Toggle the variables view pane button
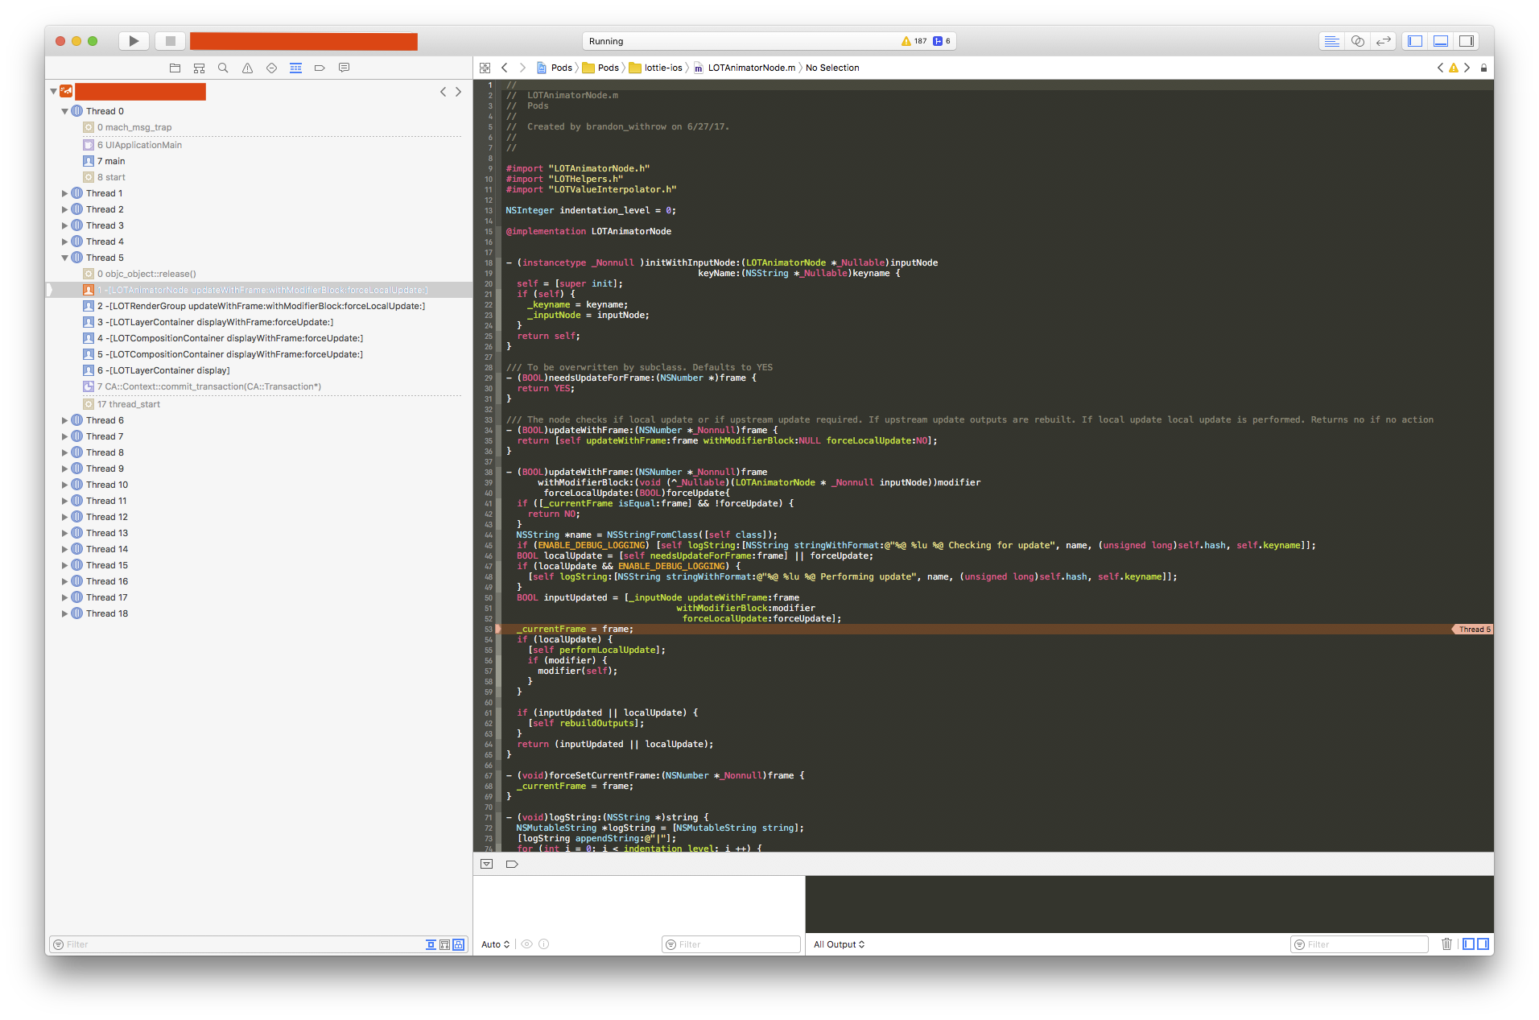 click(x=1468, y=944)
